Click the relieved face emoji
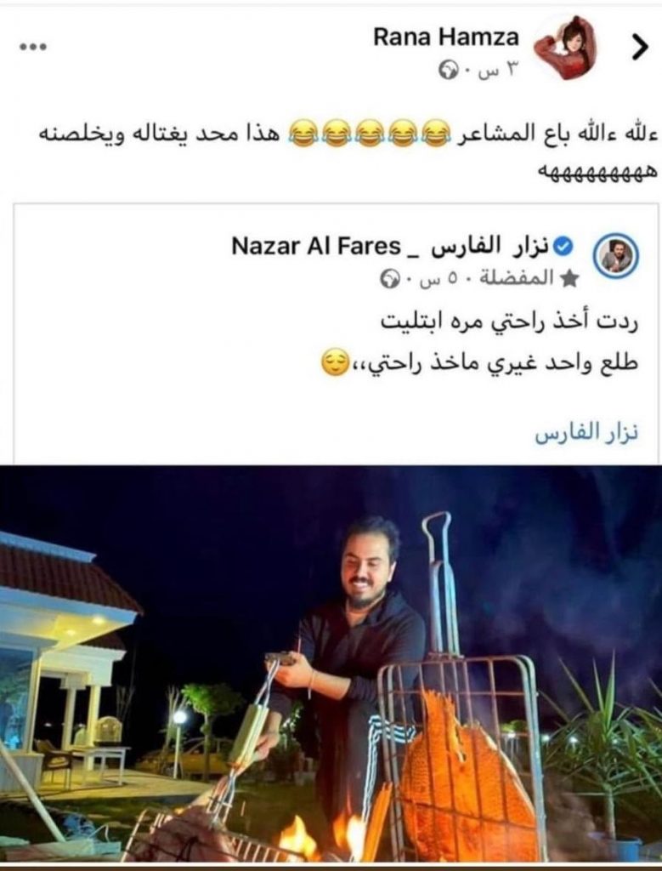 (x=335, y=362)
